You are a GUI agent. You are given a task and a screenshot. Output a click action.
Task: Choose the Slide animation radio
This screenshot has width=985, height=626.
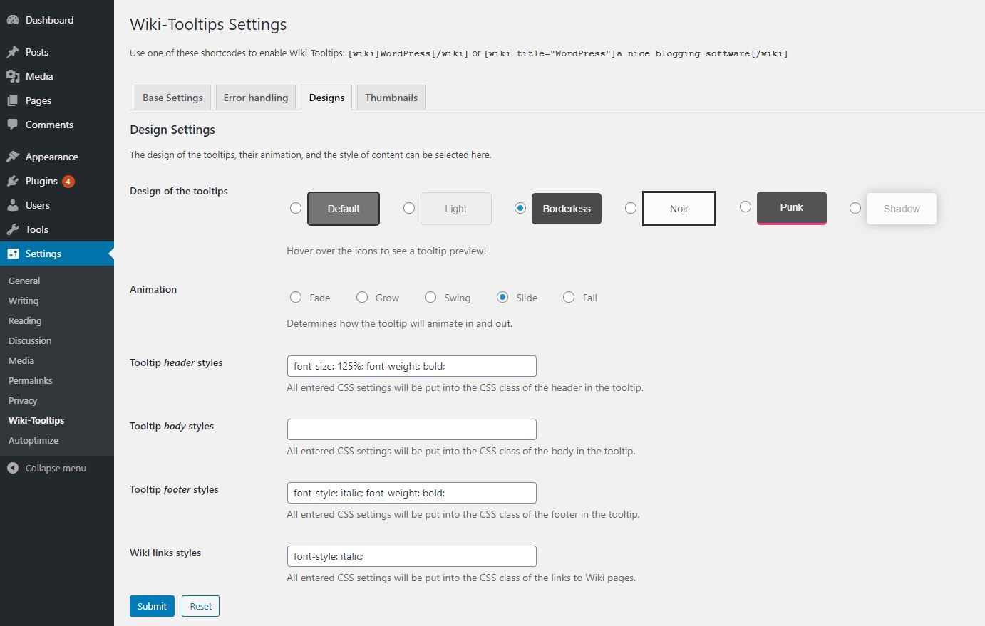[503, 297]
